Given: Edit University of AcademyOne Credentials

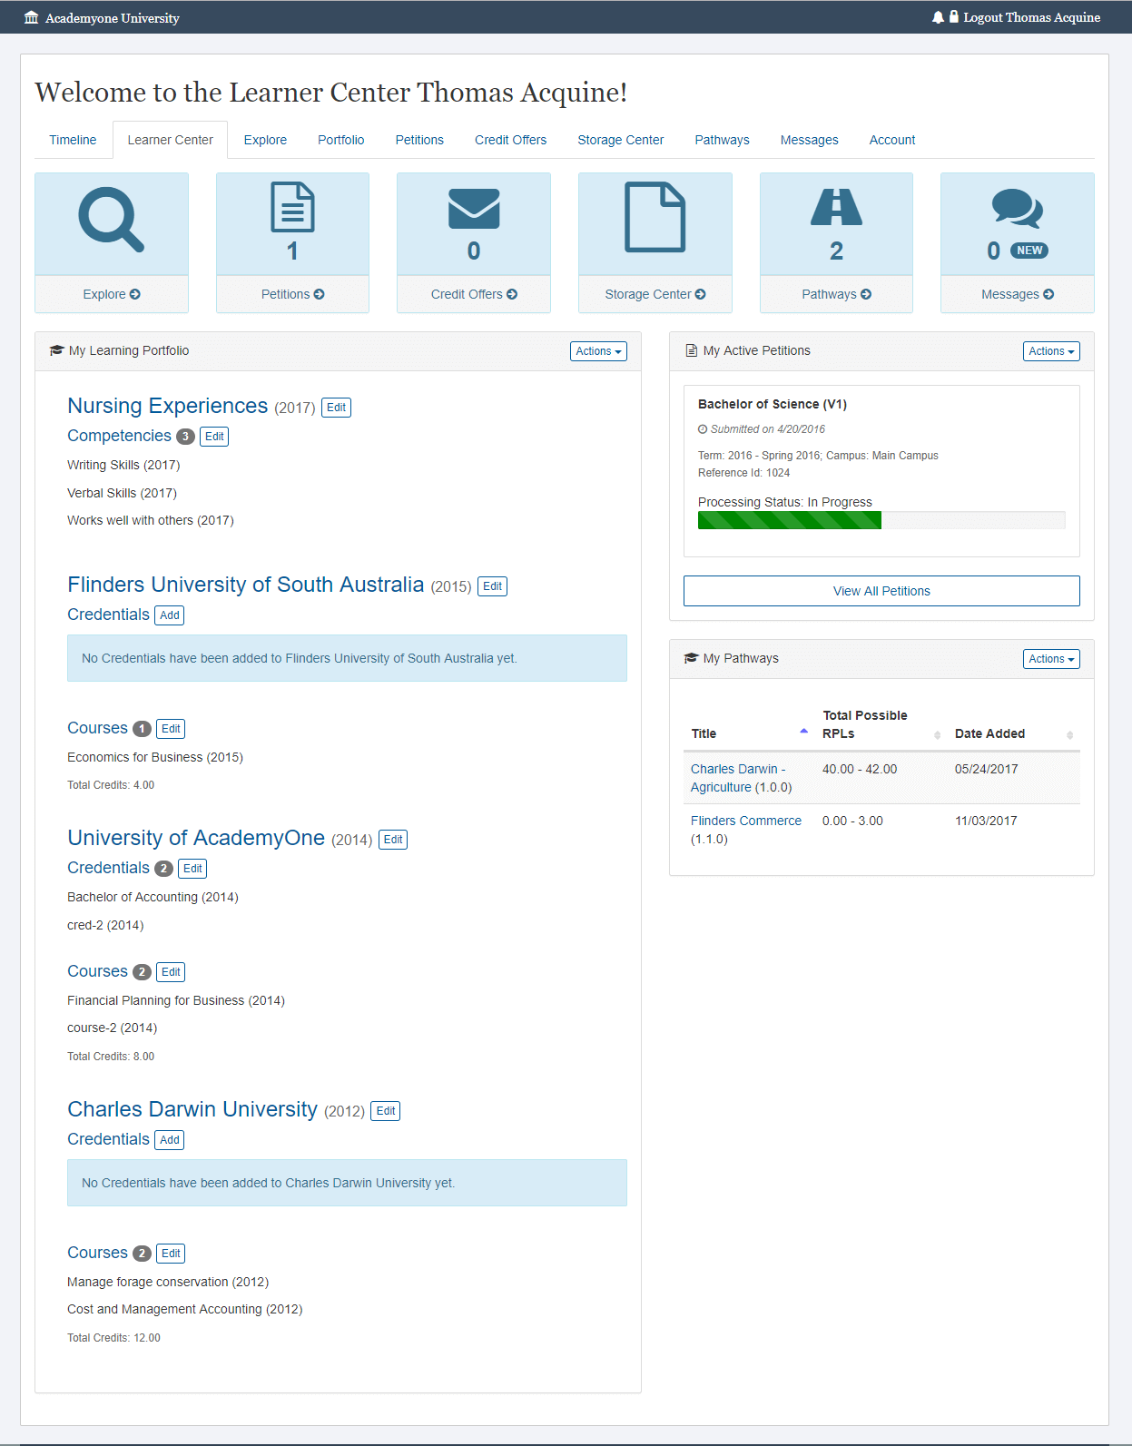Looking at the screenshot, I should click(192, 869).
